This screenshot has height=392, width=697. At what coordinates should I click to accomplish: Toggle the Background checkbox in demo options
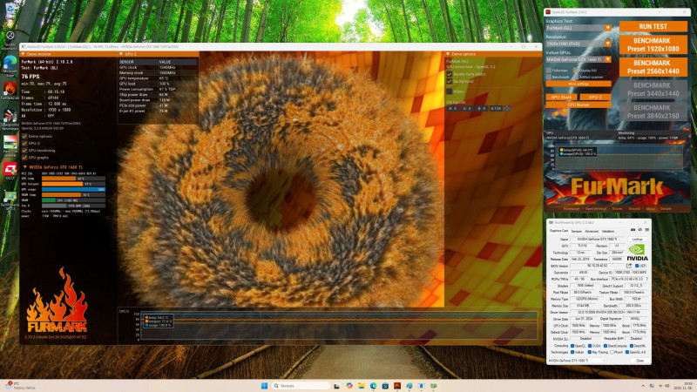pyautogui.click(x=450, y=81)
